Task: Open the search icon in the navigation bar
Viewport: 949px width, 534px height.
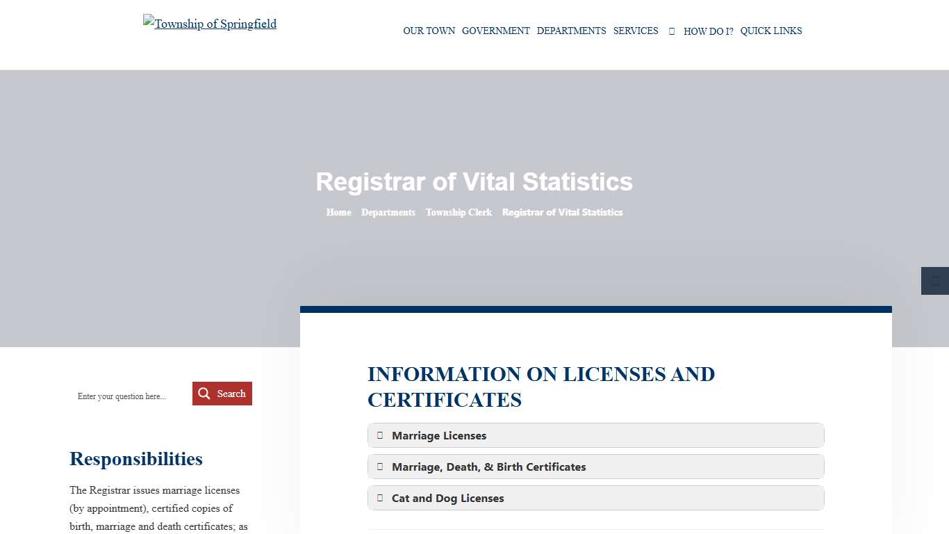Action: [671, 31]
